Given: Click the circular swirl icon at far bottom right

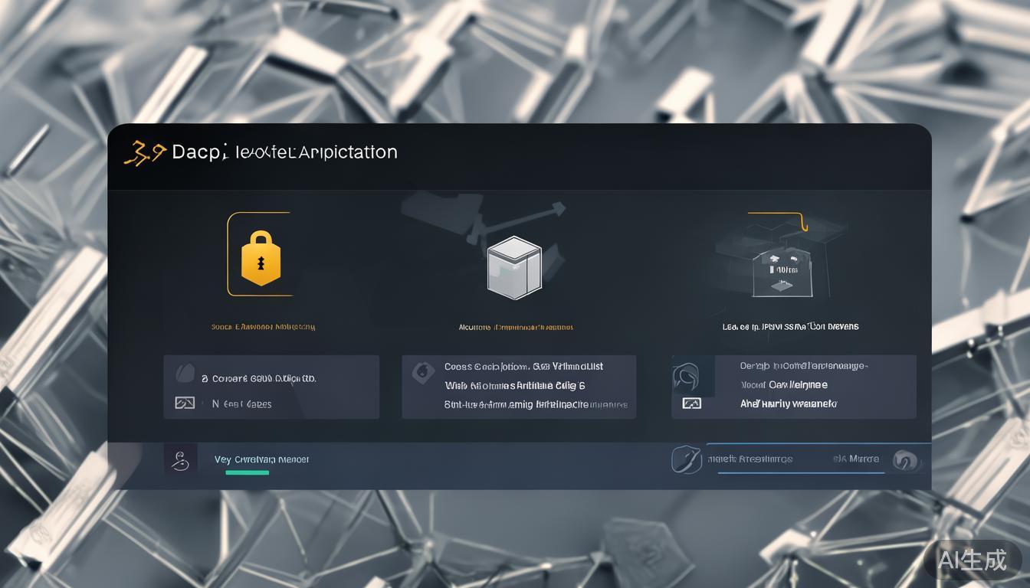Looking at the screenshot, I should click(907, 459).
